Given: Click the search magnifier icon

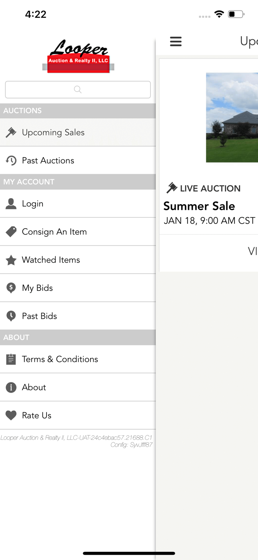Looking at the screenshot, I should click(x=77, y=90).
